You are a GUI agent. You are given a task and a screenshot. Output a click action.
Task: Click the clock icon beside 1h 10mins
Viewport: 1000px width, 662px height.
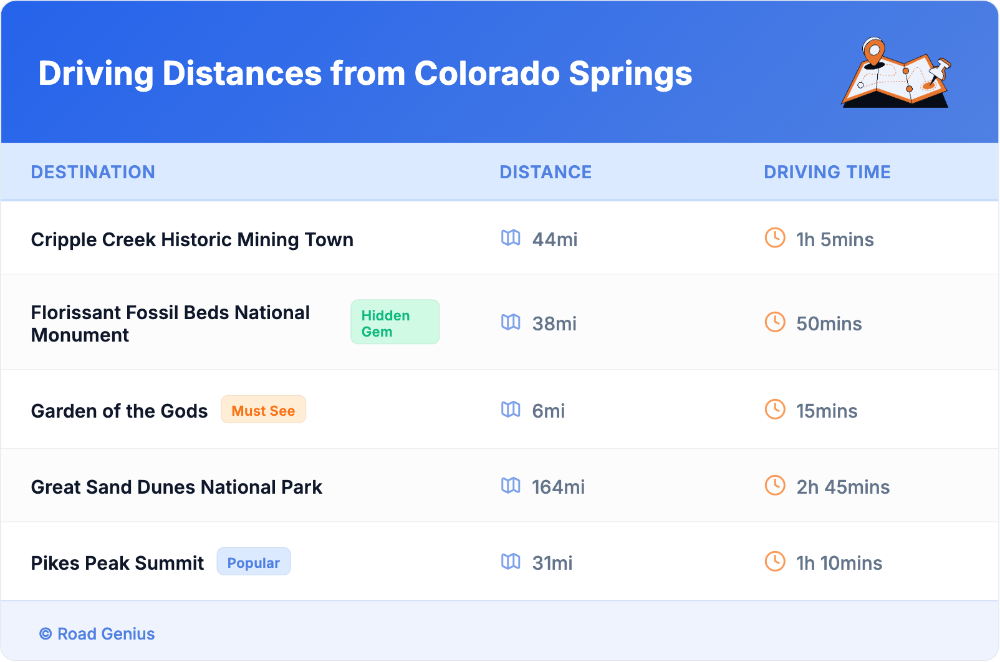pos(775,561)
